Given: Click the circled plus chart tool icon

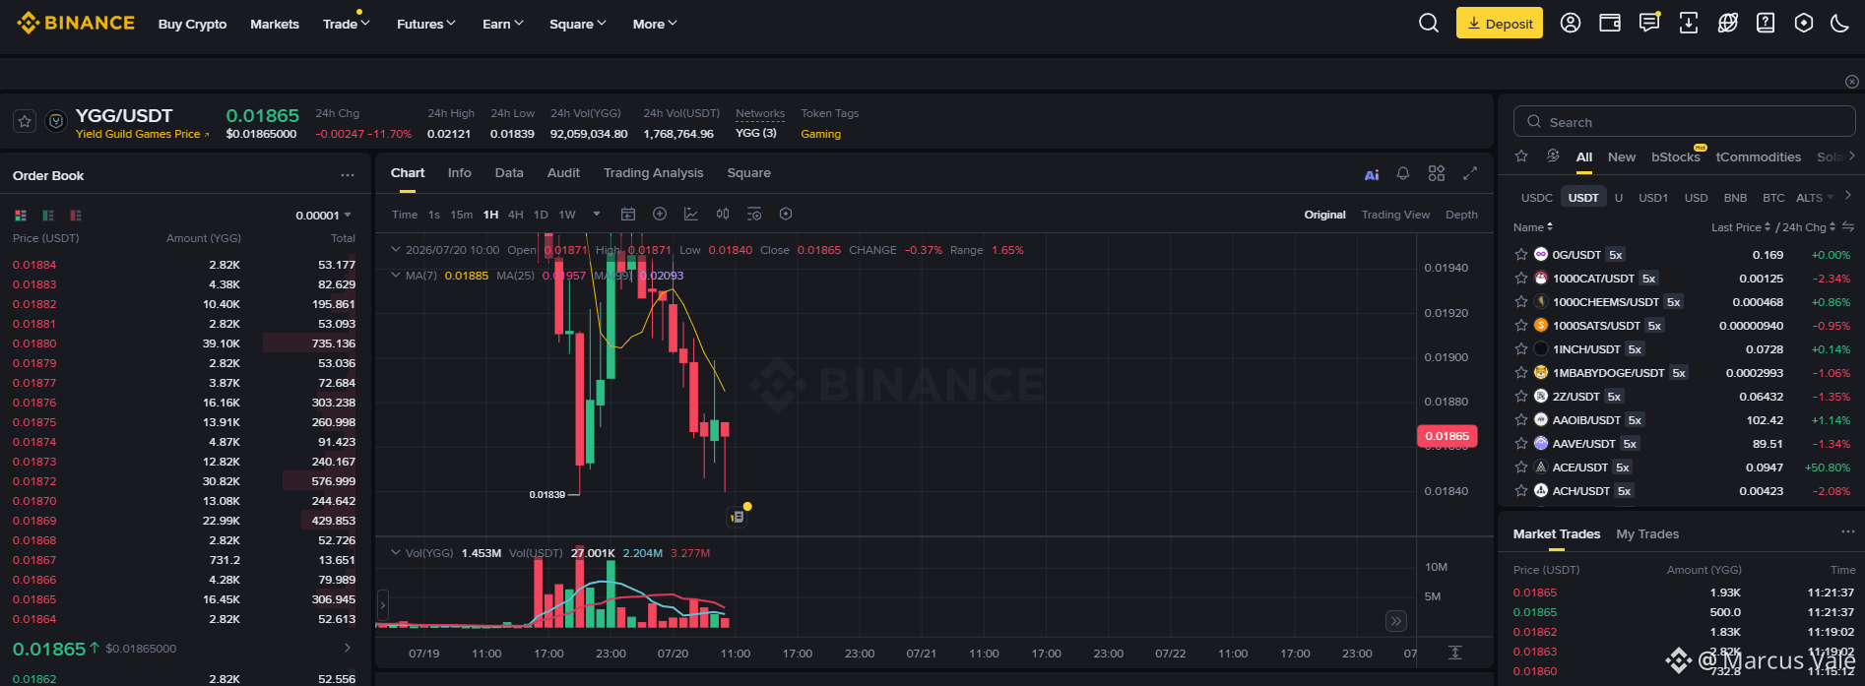Looking at the screenshot, I should (660, 214).
